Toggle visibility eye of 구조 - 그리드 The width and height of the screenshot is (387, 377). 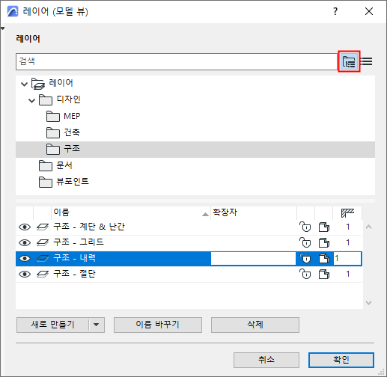pos(25,243)
